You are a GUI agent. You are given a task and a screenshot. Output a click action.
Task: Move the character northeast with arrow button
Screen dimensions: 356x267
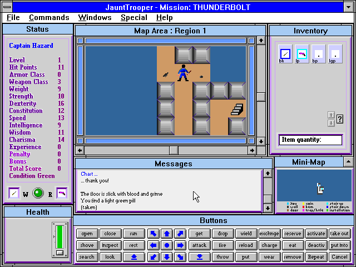click(180, 234)
